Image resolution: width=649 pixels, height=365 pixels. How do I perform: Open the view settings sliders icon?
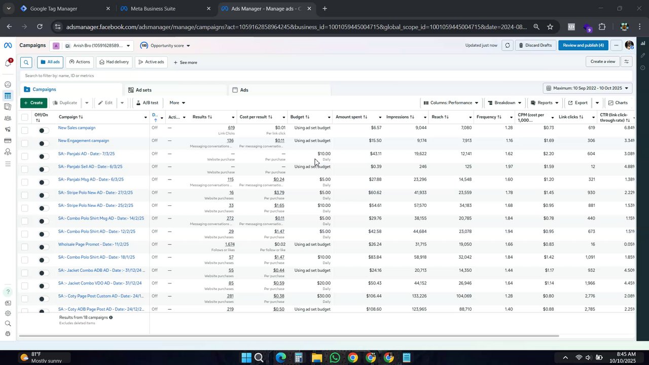point(627,62)
